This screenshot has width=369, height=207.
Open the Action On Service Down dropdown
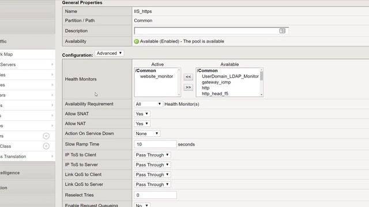coord(147,133)
